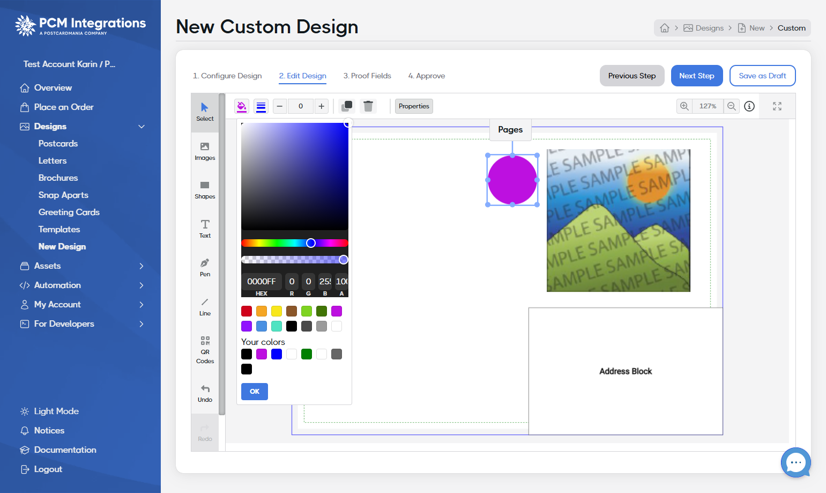
Task: Open the fill color bucket icon
Action: point(242,106)
